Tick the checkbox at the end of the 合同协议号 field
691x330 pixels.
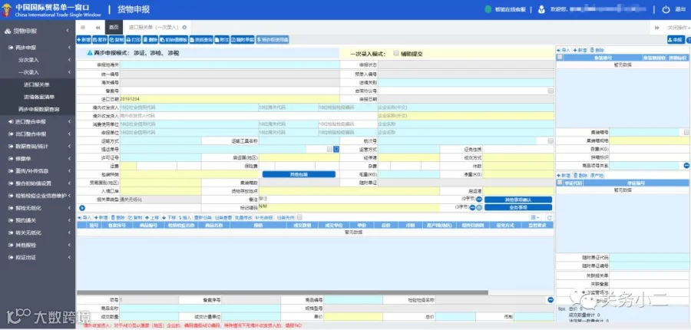tap(550, 91)
